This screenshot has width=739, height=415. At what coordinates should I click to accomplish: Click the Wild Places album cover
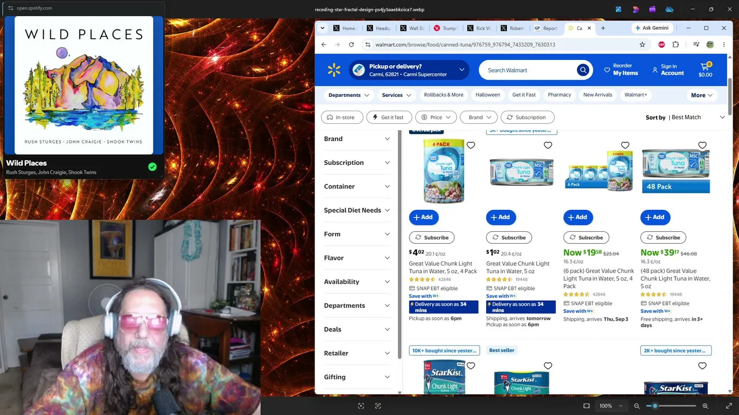tap(84, 85)
